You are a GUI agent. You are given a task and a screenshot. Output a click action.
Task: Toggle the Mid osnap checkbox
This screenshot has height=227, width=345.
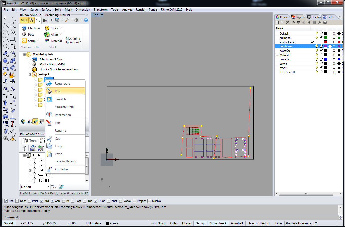click(x=42, y=201)
